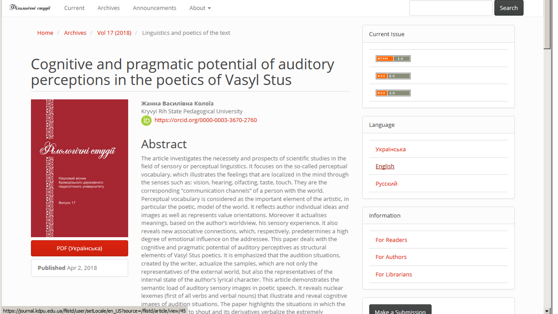
Task: Click the Make a Submission button
Action: 400,311
